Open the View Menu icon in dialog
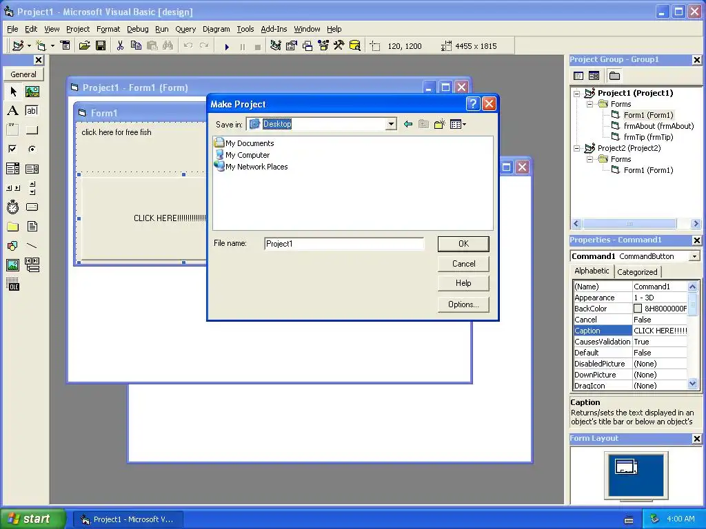The width and height of the screenshot is (706, 529). pyautogui.click(x=458, y=124)
